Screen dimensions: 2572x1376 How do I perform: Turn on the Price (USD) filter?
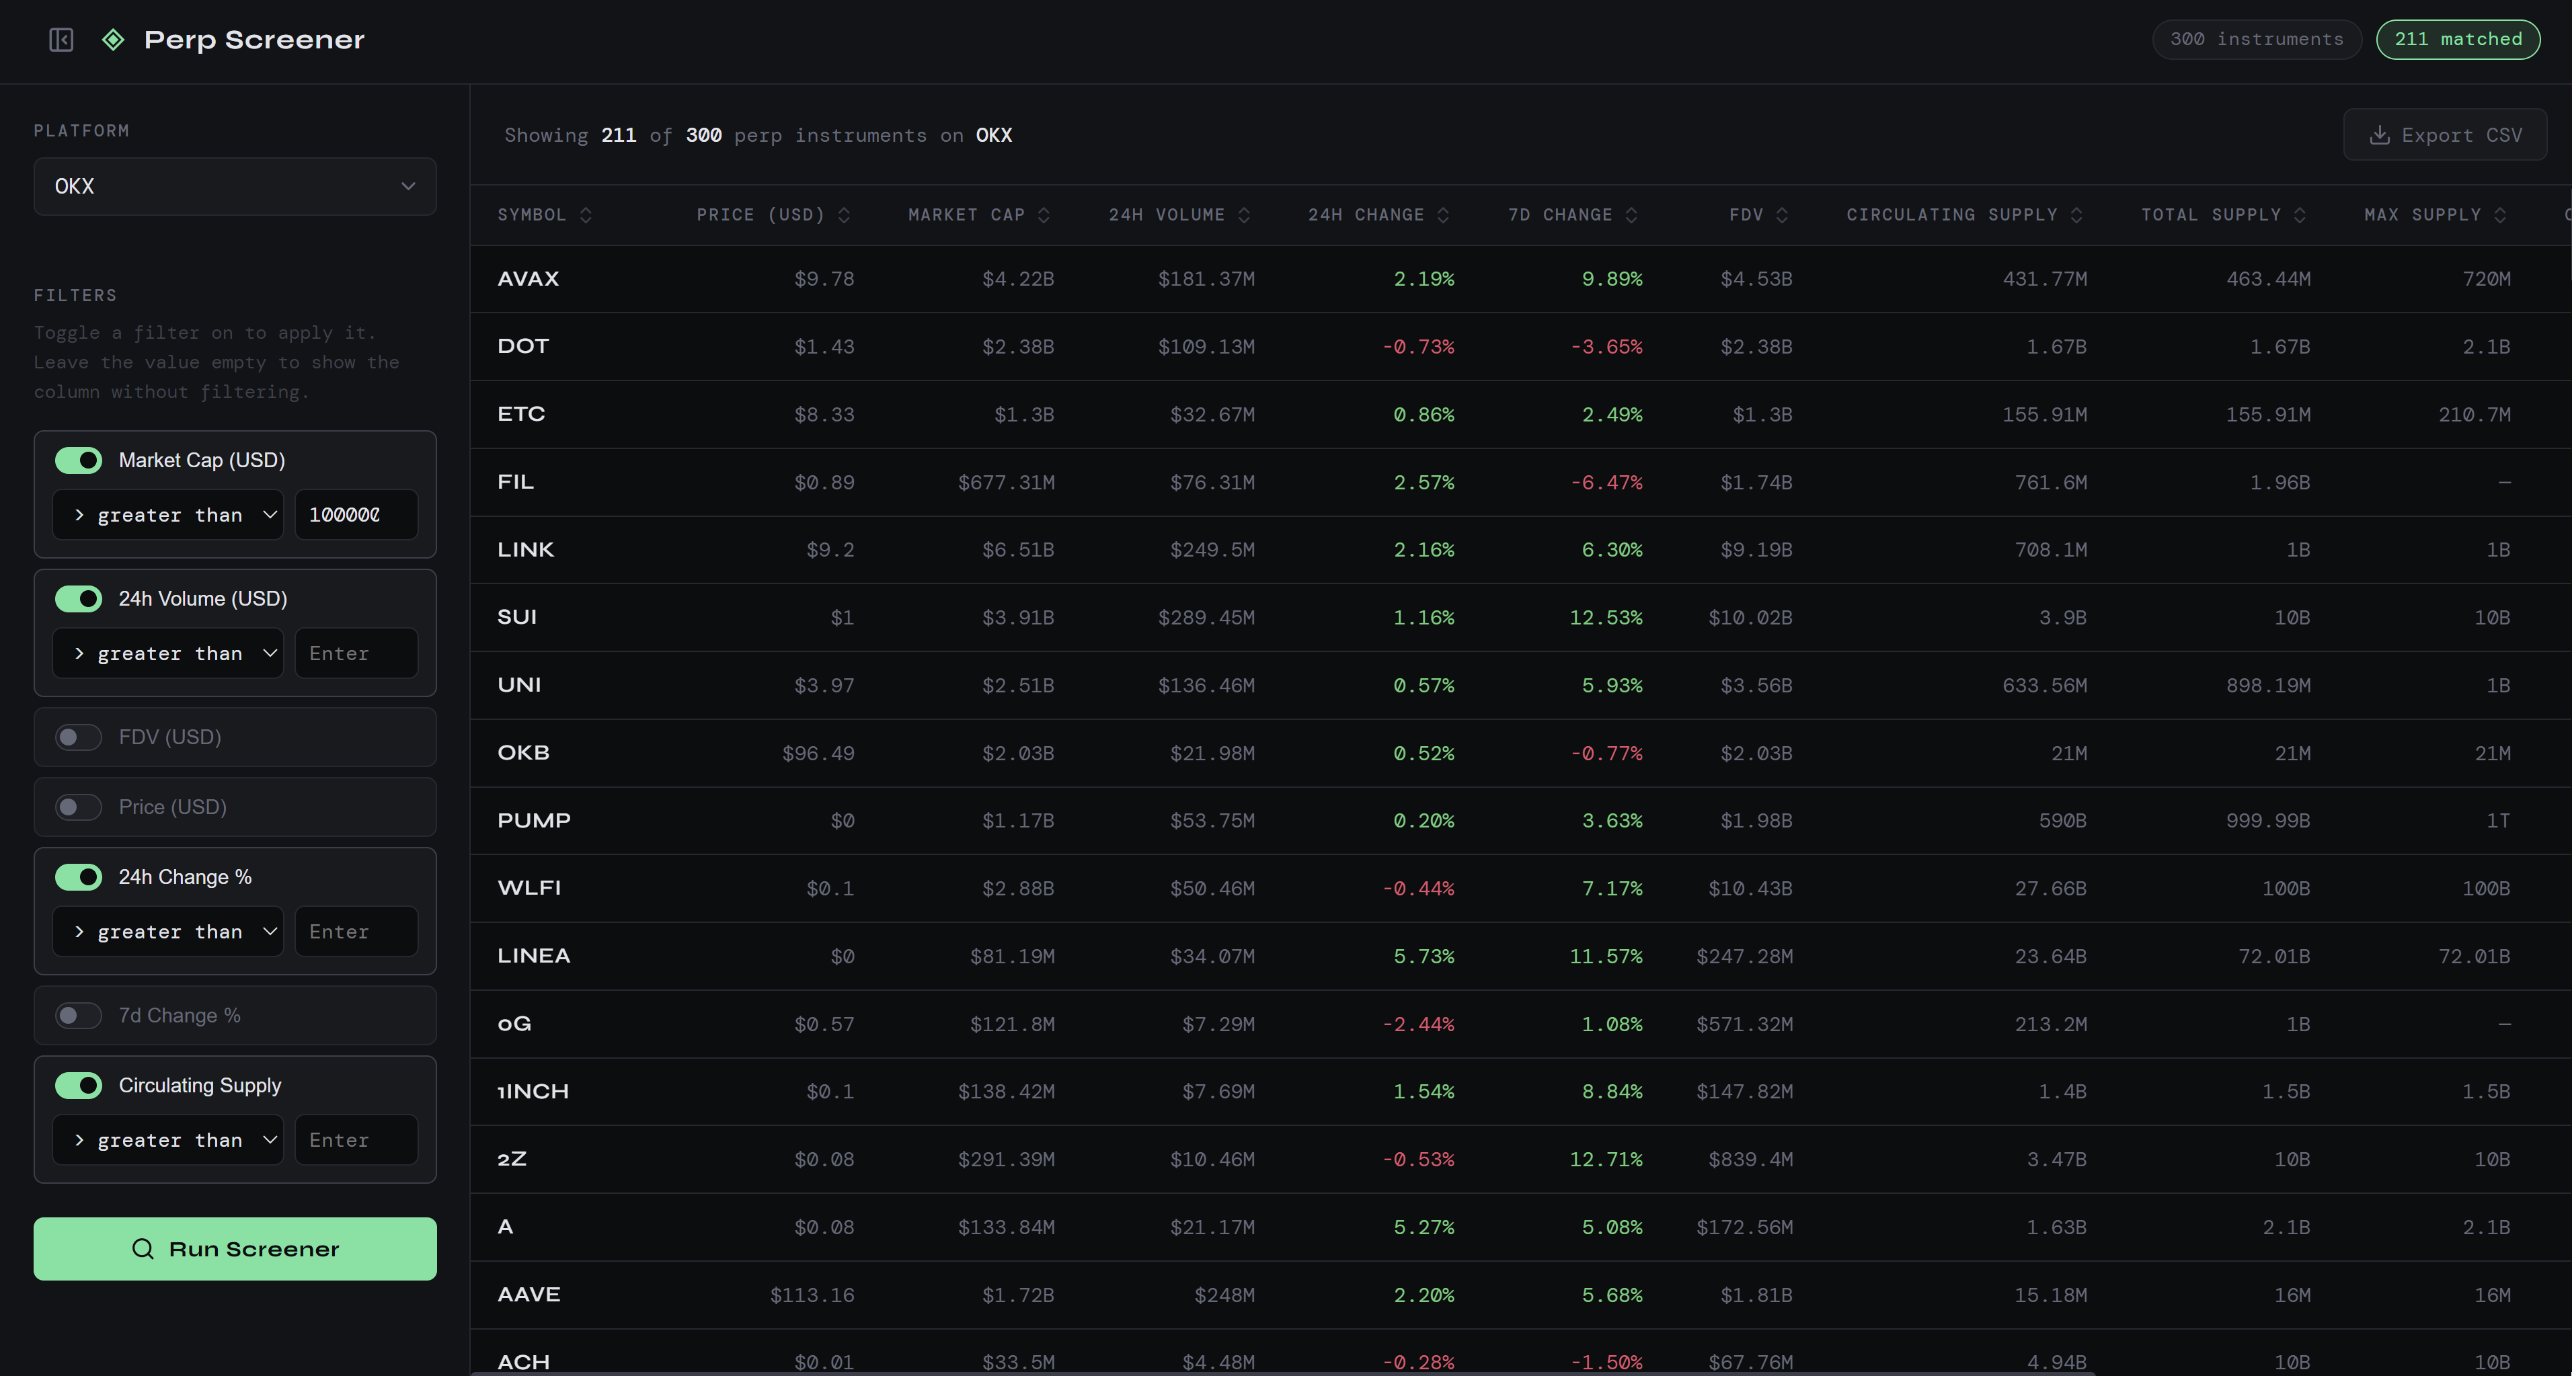(x=79, y=807)
